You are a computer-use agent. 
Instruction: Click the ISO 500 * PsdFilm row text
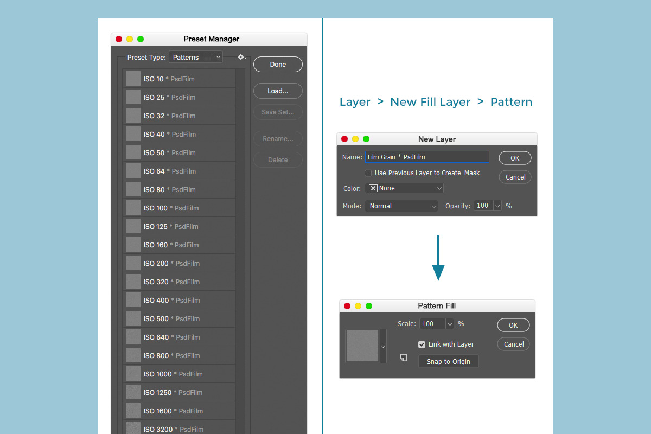pos(171,319)
